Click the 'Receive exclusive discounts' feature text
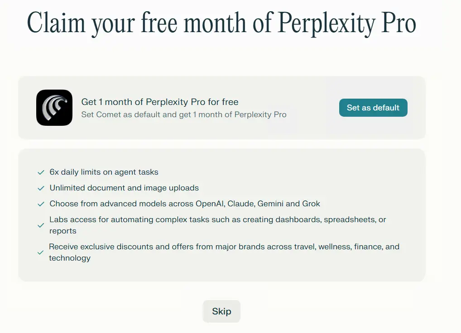The height and width of the screenshot is (333, 461). (224, 252)
